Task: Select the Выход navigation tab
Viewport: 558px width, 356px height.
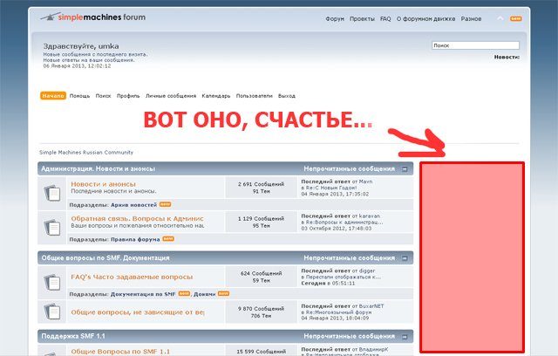Action: click(287, 96)
